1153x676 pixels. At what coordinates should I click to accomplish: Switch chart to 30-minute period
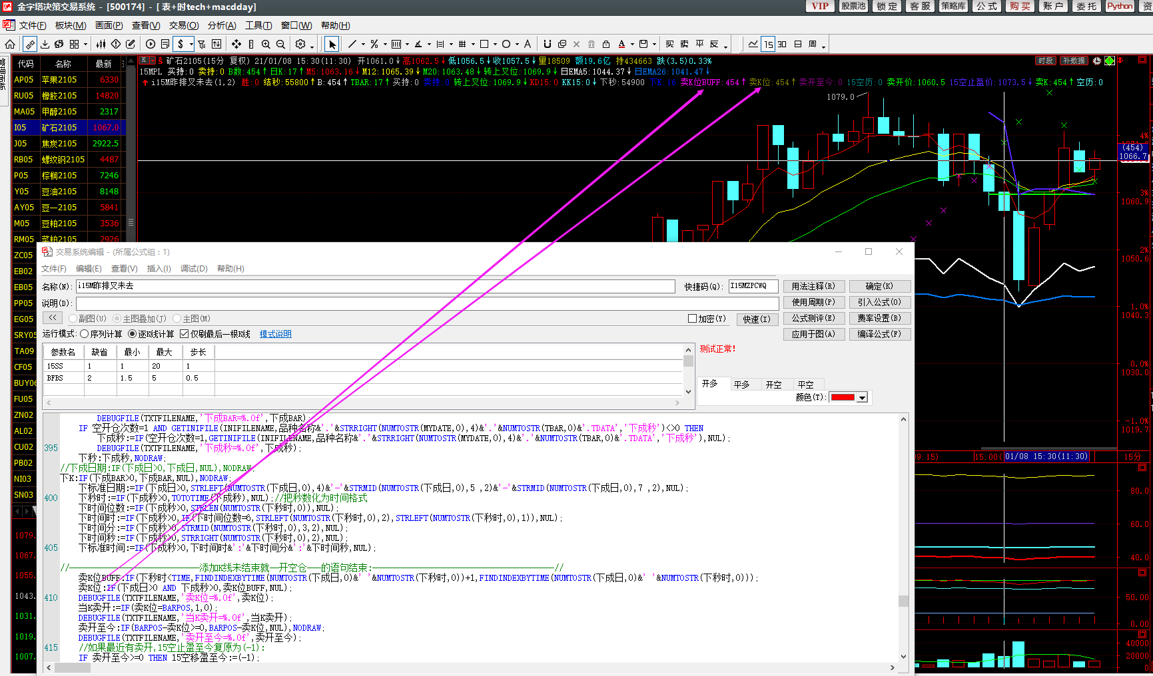[x=782, y=44]
